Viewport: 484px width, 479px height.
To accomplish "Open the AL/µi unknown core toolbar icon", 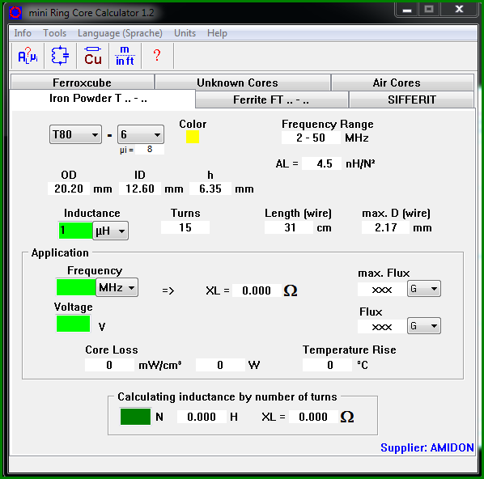I will 28,56.
